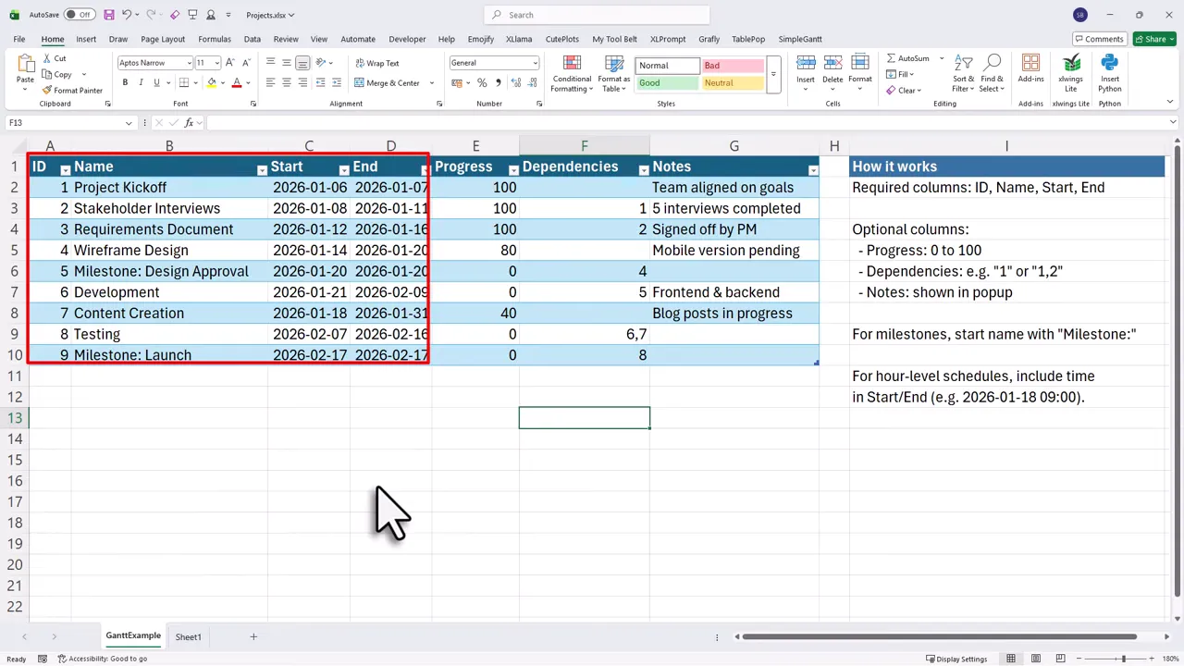Switch to the Sheet1 tab
Image resolution: width=1184 pixels, height=666 pixels.
(188, 636)
